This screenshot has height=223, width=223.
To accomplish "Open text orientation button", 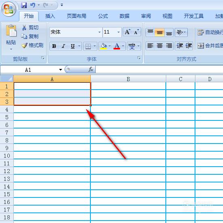I will [x=181, y=32].
